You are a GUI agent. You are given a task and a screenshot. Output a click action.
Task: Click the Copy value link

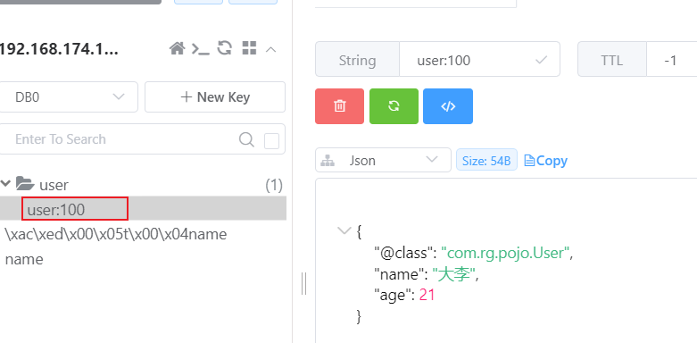coord(546,161)
